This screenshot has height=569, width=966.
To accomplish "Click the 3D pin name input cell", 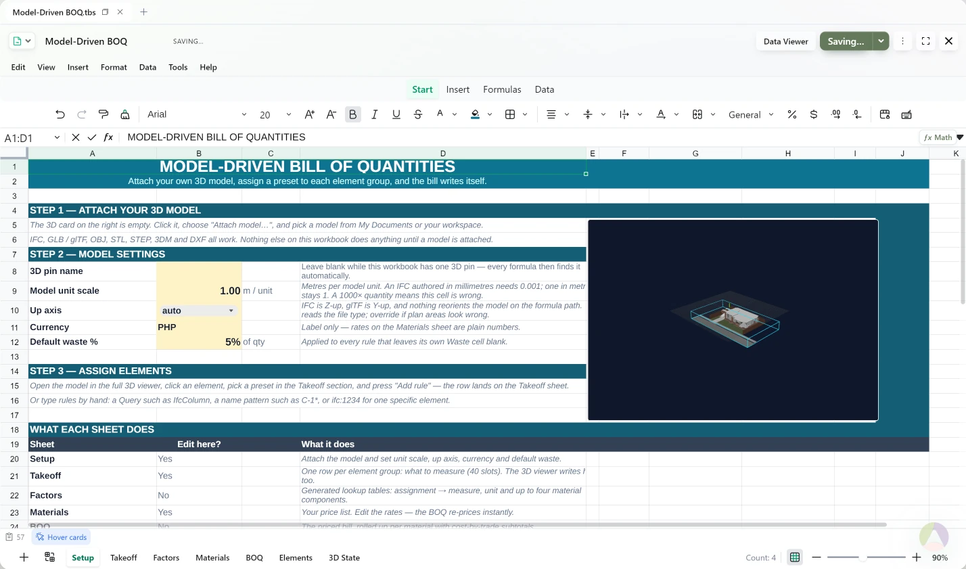I will pyautogui.click(x=199, y=271).
